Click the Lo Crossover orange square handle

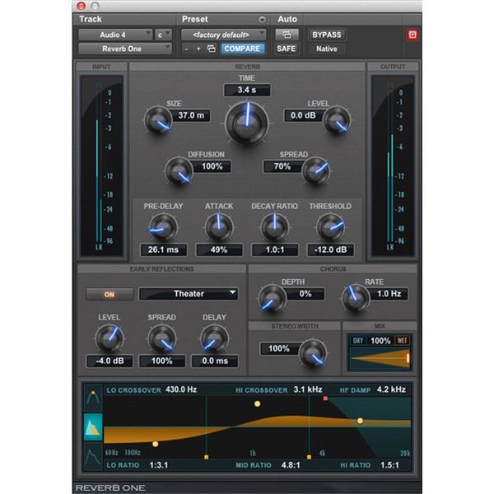coord(207,457)
